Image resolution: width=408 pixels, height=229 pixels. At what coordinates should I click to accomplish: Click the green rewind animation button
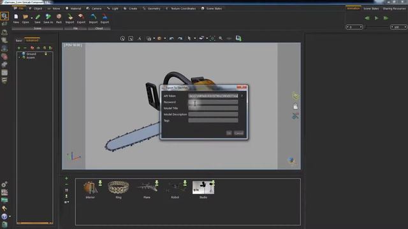(367, 18)
